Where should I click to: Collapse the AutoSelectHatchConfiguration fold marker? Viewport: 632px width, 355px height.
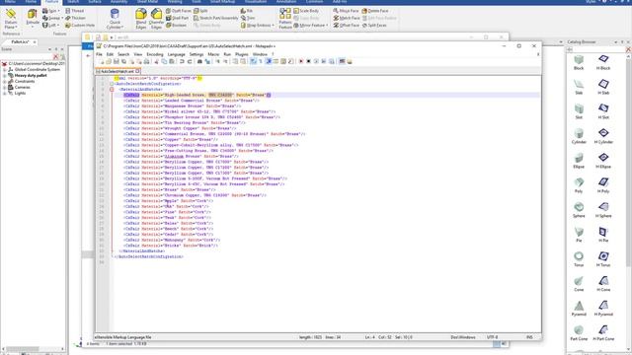click(112, 84)
